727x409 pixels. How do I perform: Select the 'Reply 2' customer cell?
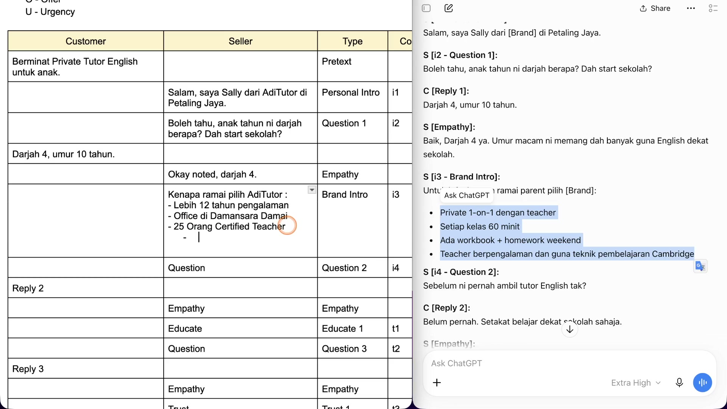(86, 288)
